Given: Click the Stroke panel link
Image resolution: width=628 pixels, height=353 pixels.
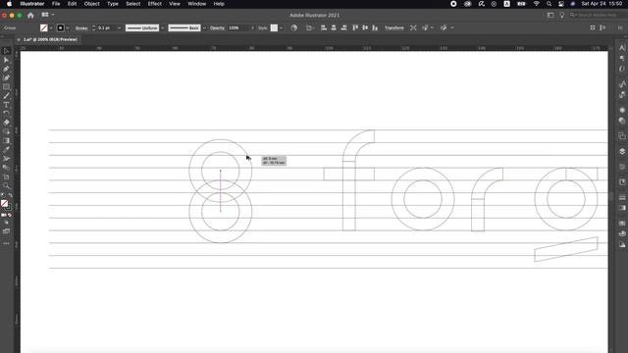Looking at the screenshot, I should tap(81, 28).
